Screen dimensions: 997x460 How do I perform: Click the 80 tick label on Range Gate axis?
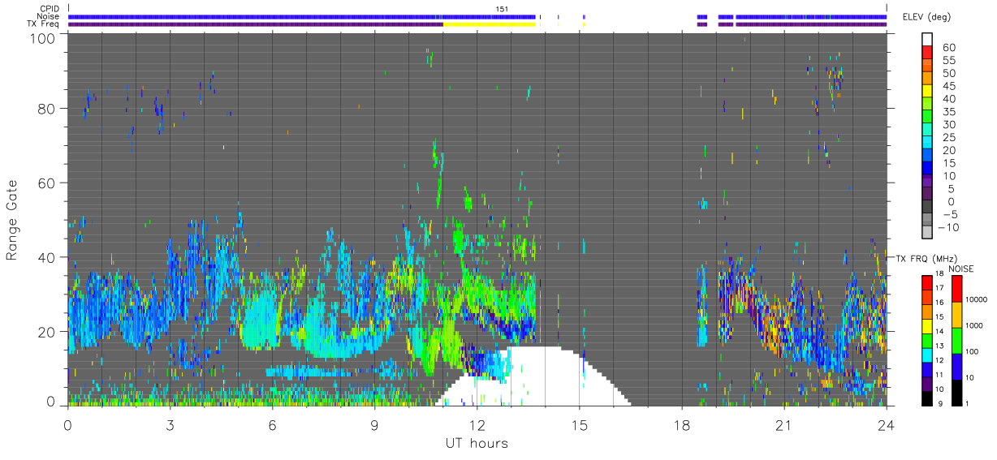click(48, 108)
